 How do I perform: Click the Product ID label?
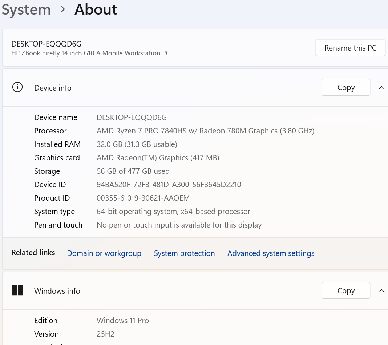click(52, 198)
